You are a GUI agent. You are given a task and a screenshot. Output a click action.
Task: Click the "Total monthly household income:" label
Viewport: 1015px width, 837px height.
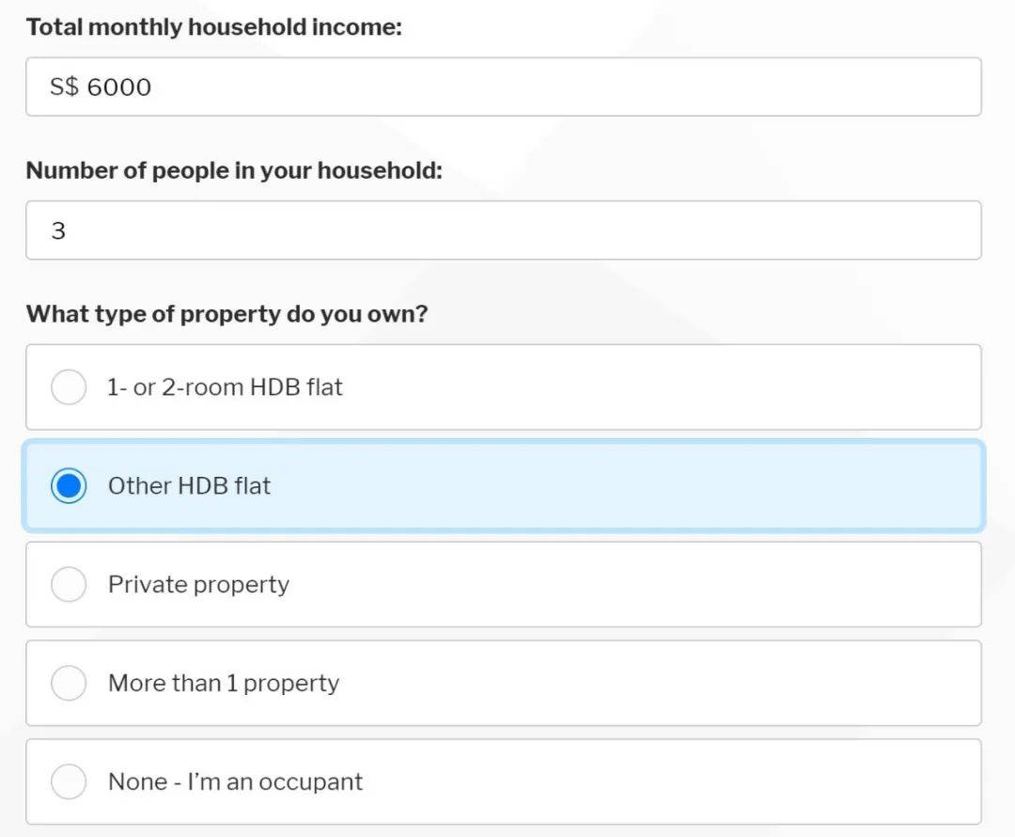(213, 27)
